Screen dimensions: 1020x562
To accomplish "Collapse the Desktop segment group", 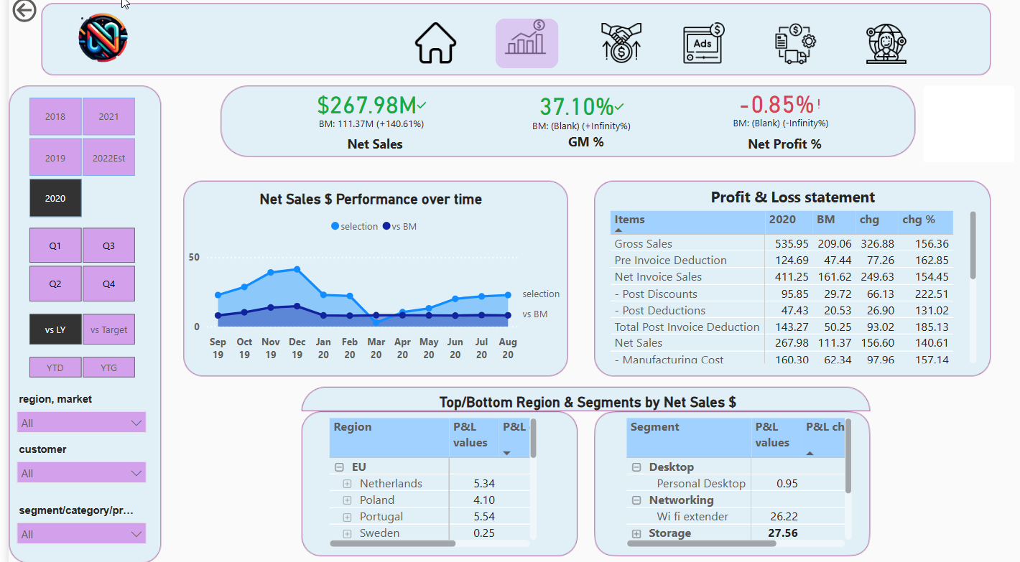I will click(636, 467).
